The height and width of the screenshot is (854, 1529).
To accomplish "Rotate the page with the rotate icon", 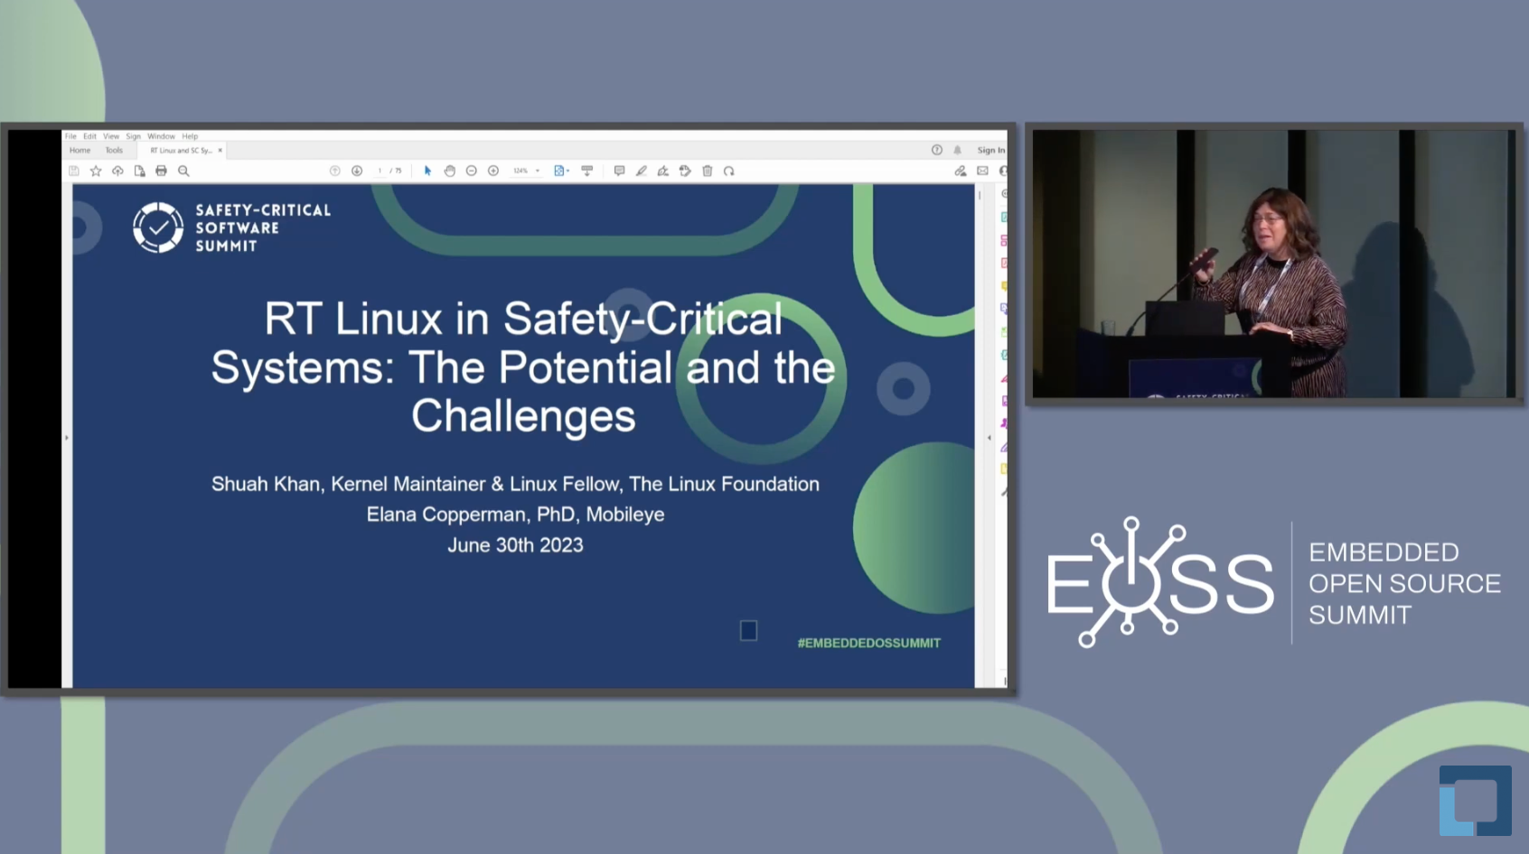I will (729, 171).
